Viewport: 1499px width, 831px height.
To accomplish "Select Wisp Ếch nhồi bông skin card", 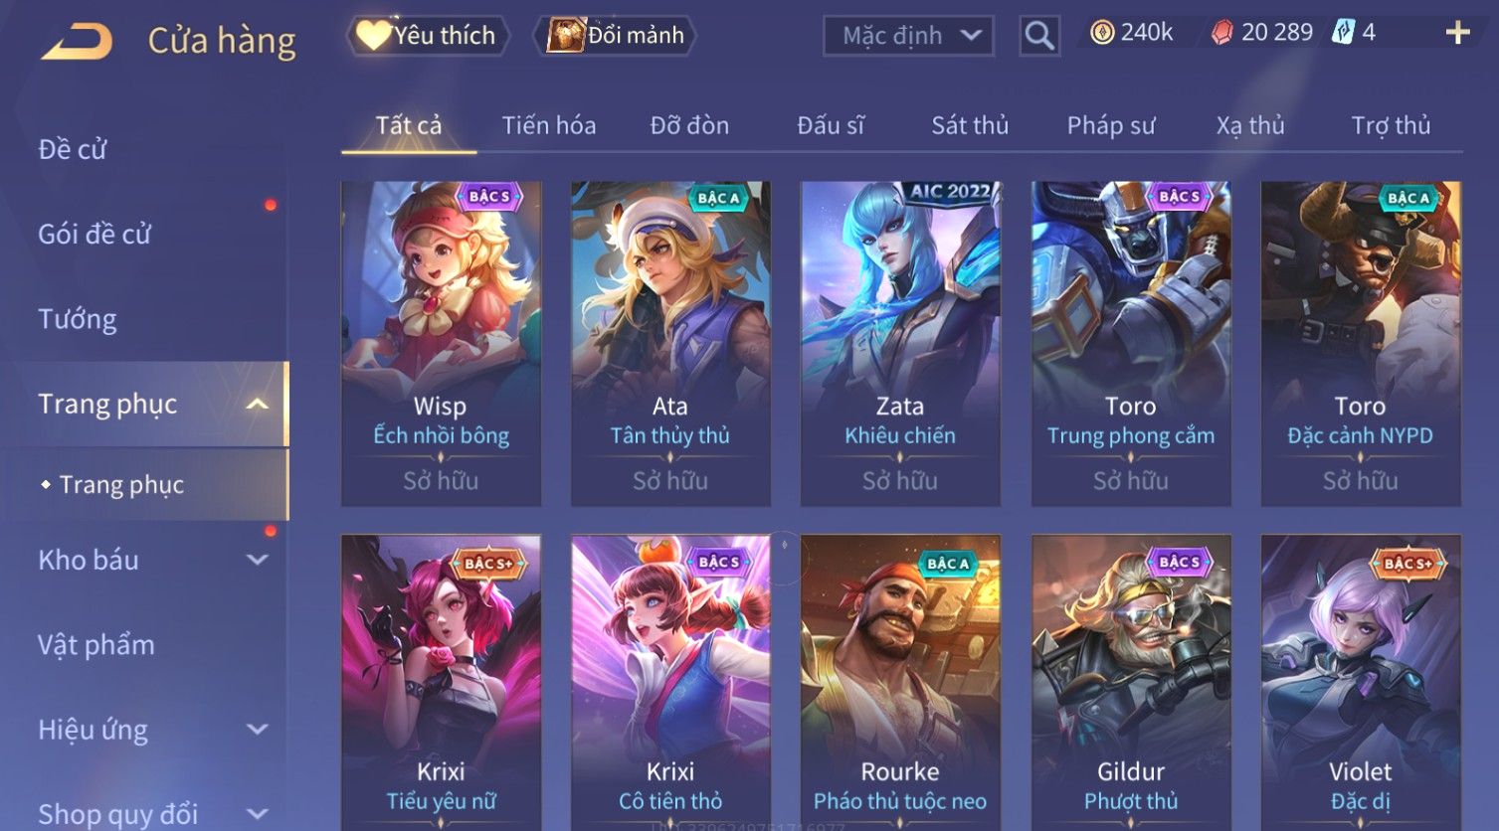I will (x=441, y=344).
